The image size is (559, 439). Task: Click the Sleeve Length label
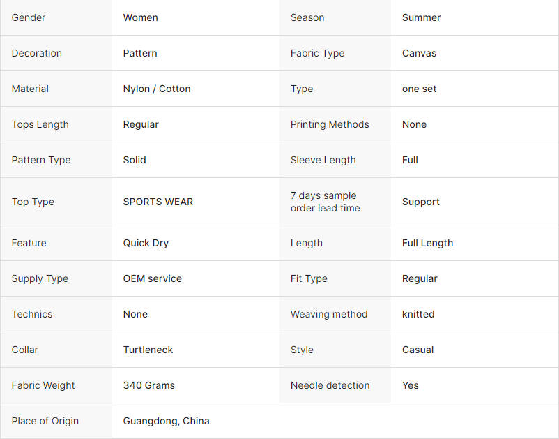[x=323, y=160]
